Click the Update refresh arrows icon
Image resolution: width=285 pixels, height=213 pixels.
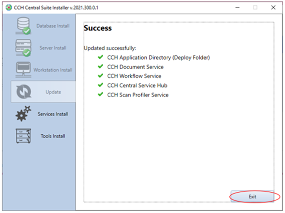24,91
